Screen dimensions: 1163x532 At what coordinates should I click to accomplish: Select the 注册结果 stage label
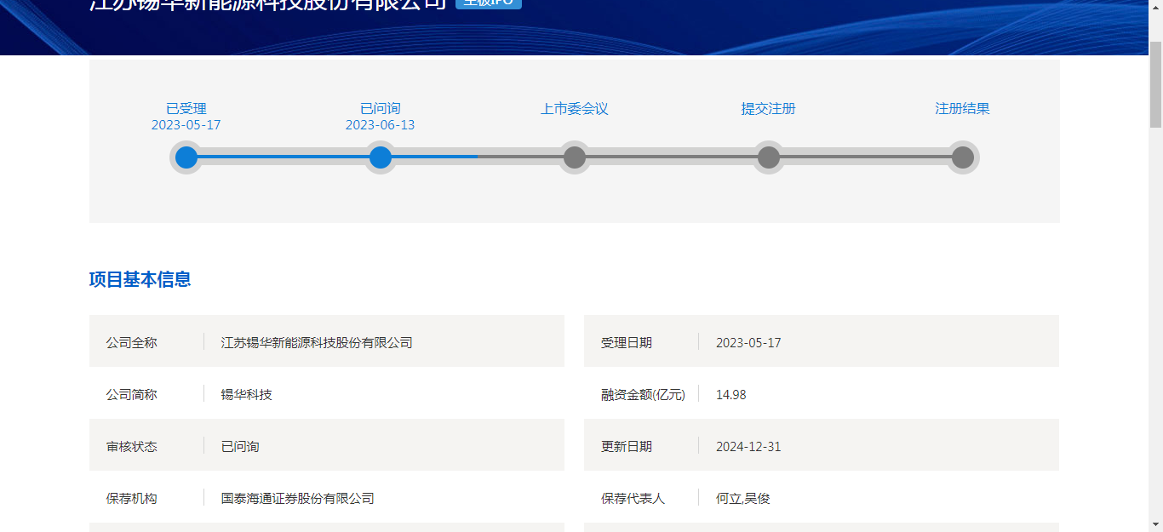(x=963, y=109)
